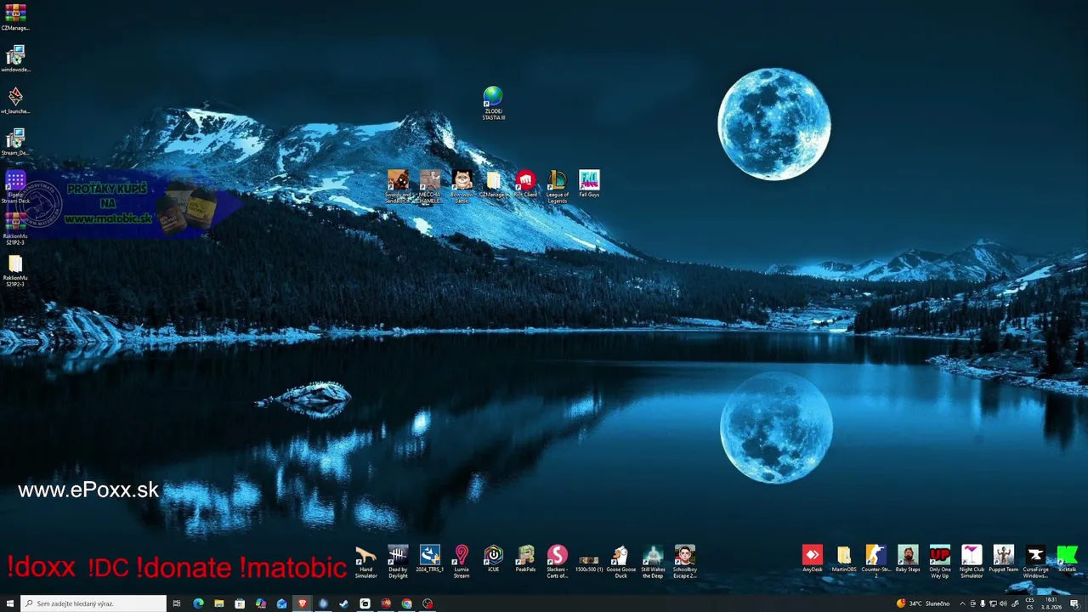
Task: Open RaktionMu S21P2-3 folder icon
Action: (x=15, y=270)
